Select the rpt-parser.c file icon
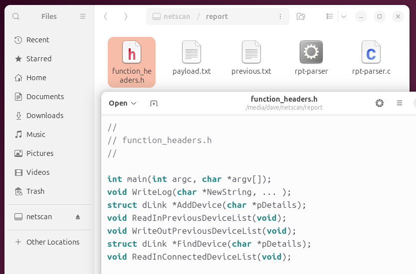Screen dimensions: 416x274 [371, 52]
